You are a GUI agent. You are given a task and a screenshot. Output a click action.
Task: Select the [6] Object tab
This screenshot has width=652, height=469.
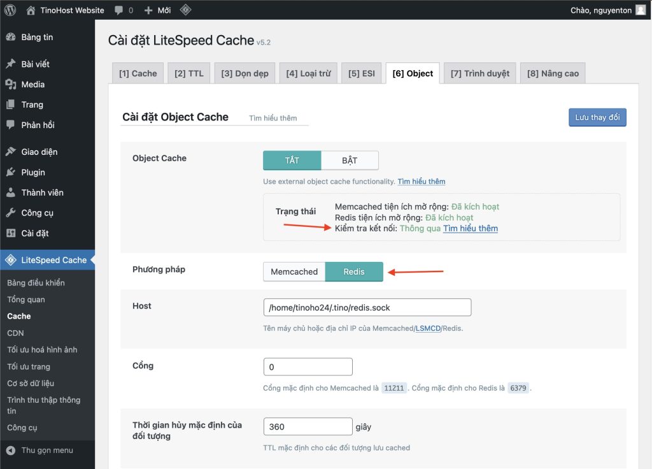point(413,73)
